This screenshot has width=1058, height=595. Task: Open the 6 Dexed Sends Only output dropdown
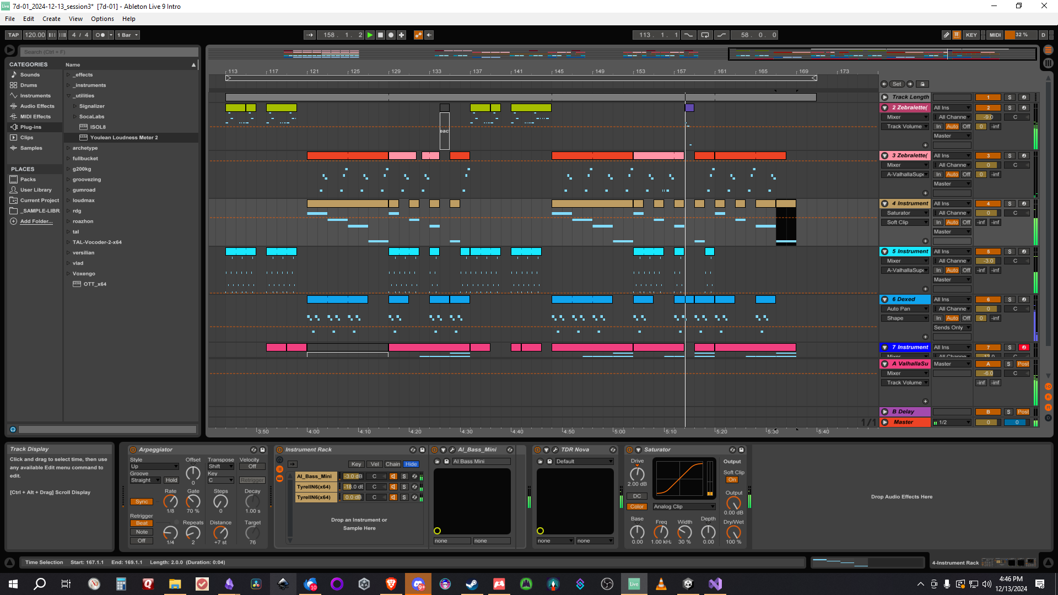pyautogui.click(x=952, y=328)
